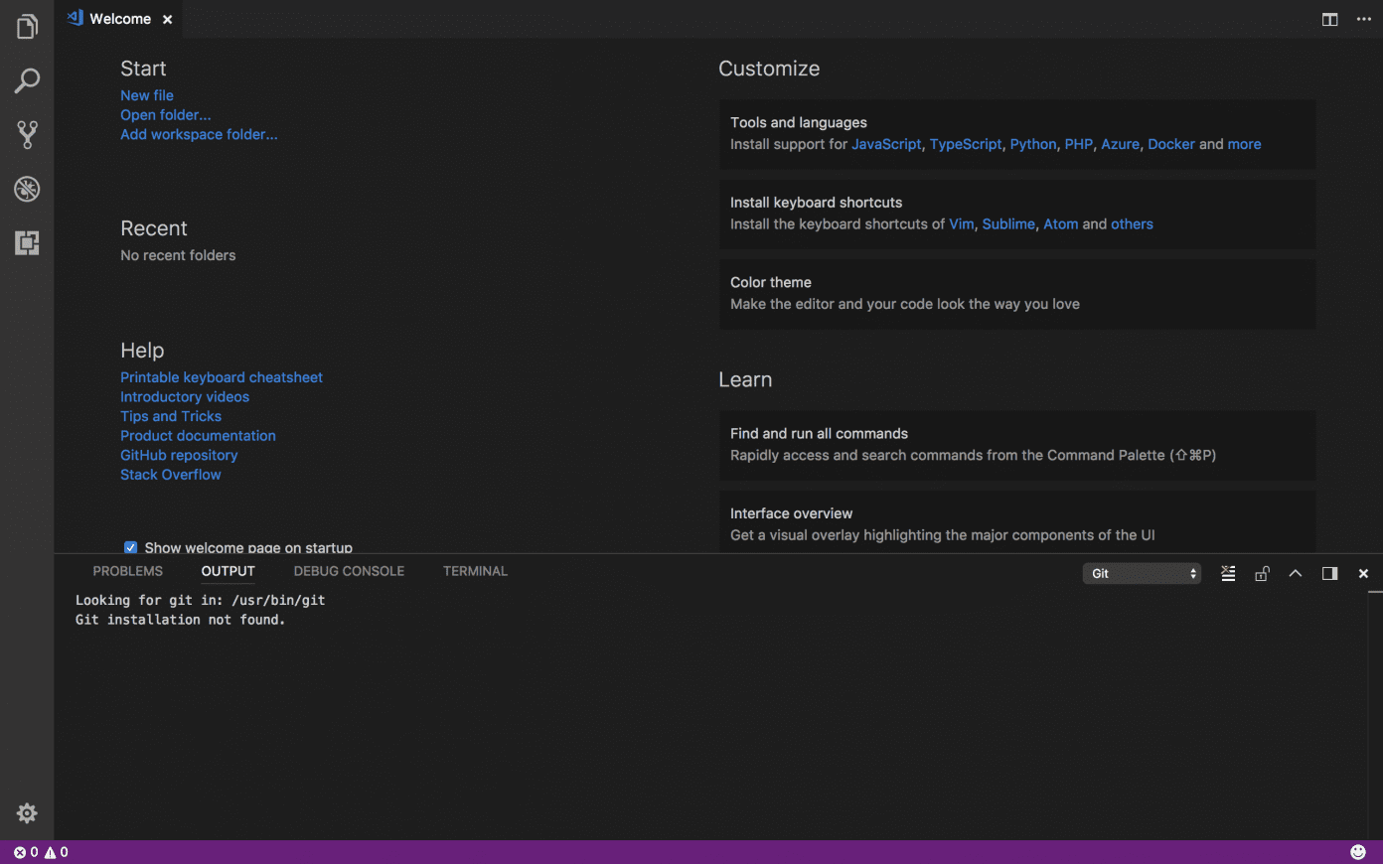
Task: Open the editor More Actions ellipsis
Action: click(x=1363, y=19)
